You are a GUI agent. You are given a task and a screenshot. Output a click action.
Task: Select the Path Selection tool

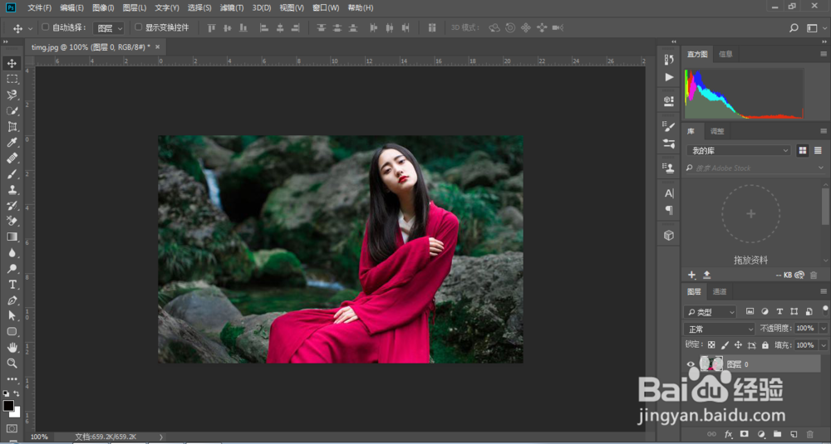tap(12, 316)
